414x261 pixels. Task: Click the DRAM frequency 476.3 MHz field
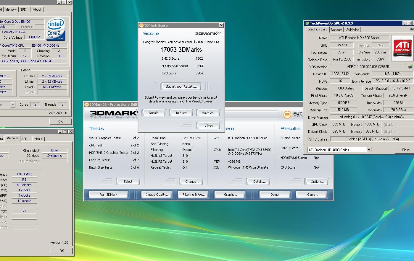24,174
